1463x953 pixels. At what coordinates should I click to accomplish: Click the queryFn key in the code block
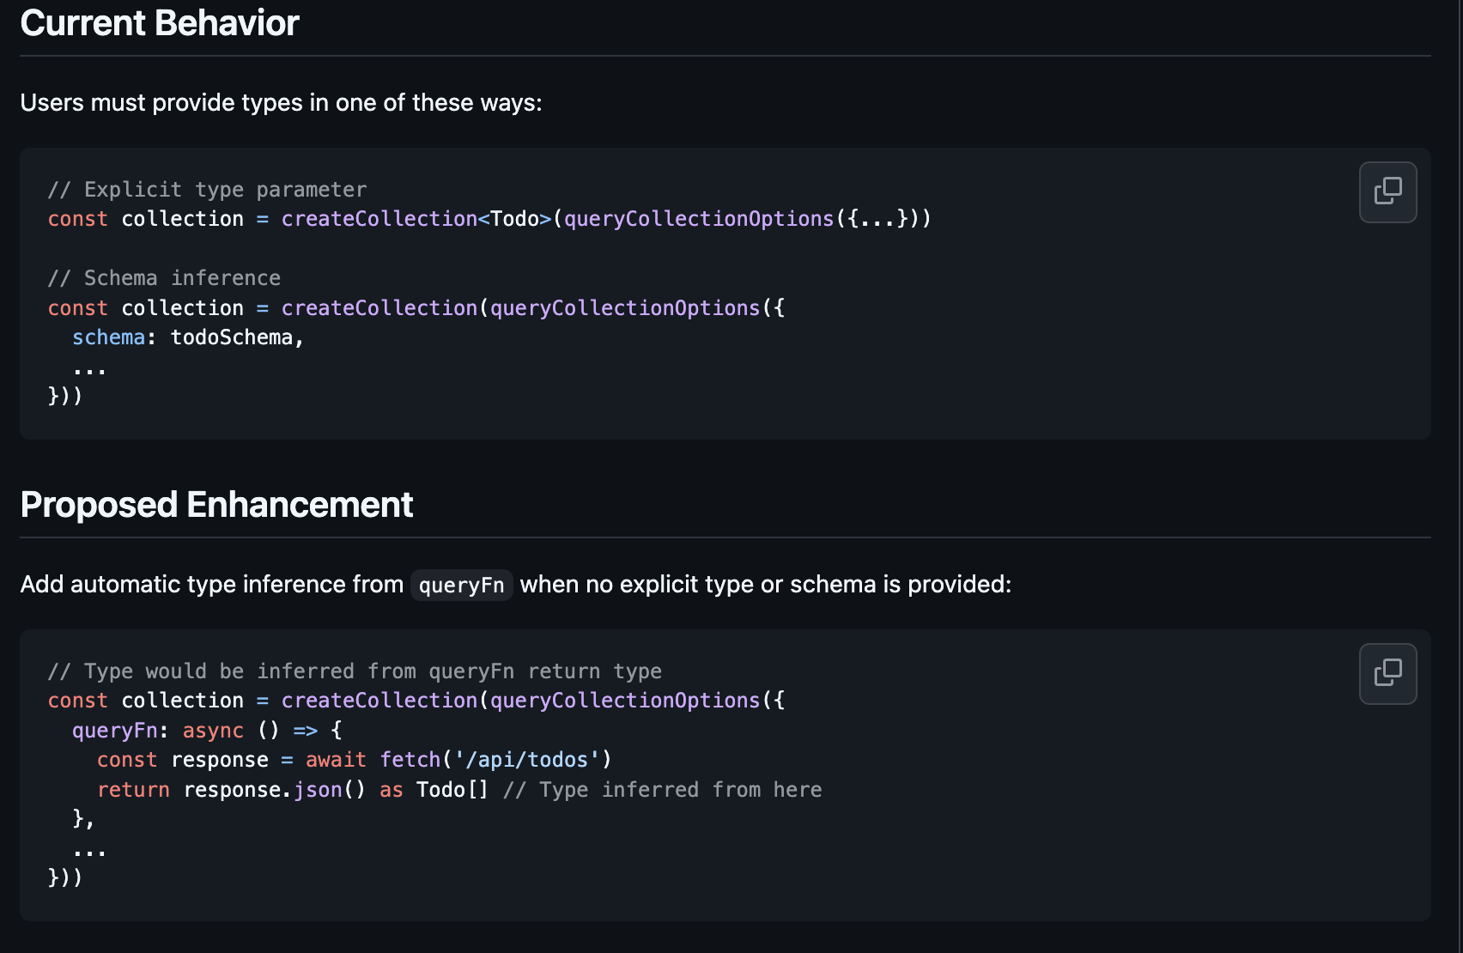(114, 731)
